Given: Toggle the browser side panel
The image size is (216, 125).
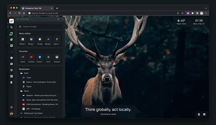Looking at the screenshot, I should pyautogui.click(x=197, y=13).
